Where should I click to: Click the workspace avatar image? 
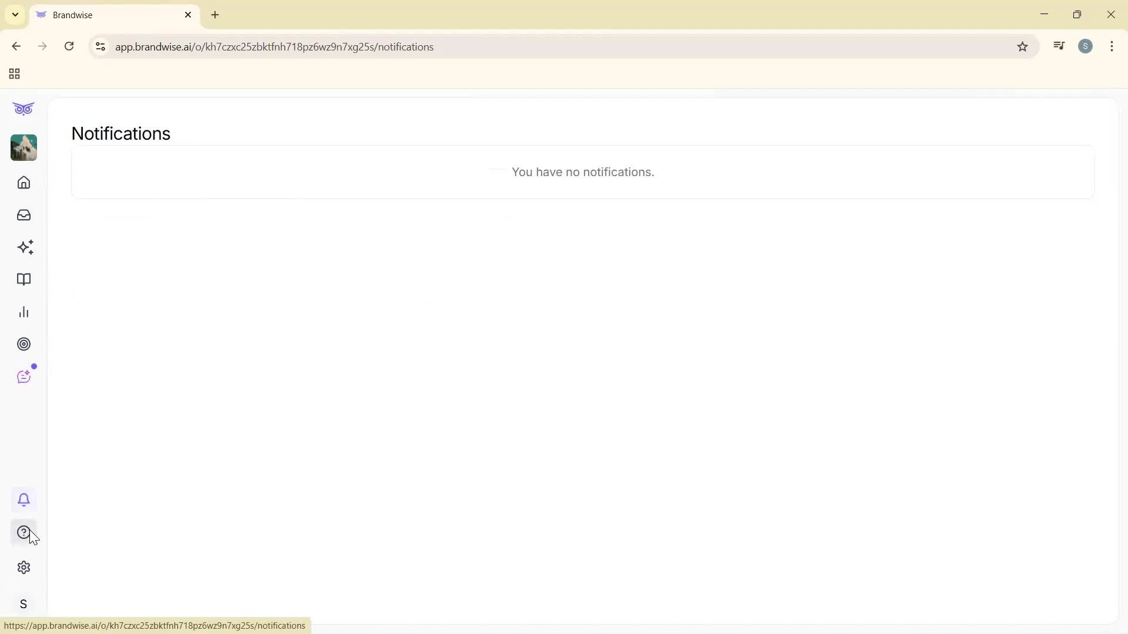coord(23,148)
